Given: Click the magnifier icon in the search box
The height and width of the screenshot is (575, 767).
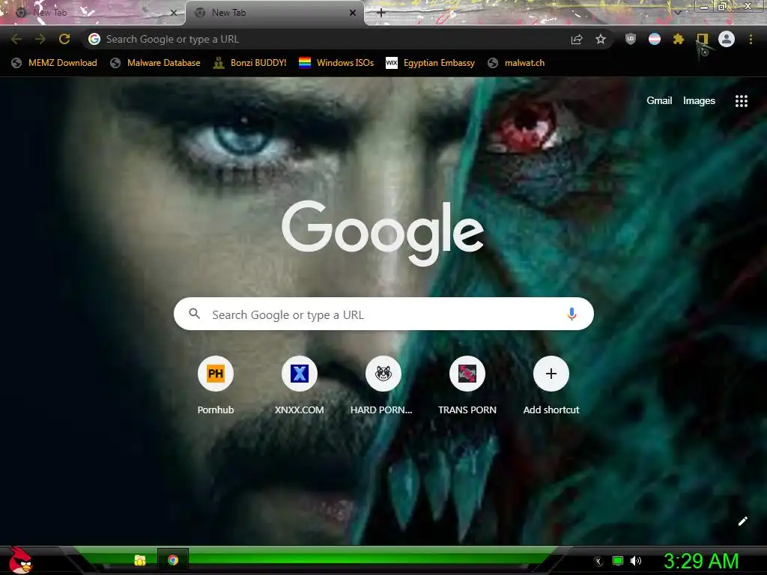Looking at the screenshot, I should click(x=194, y=314).
